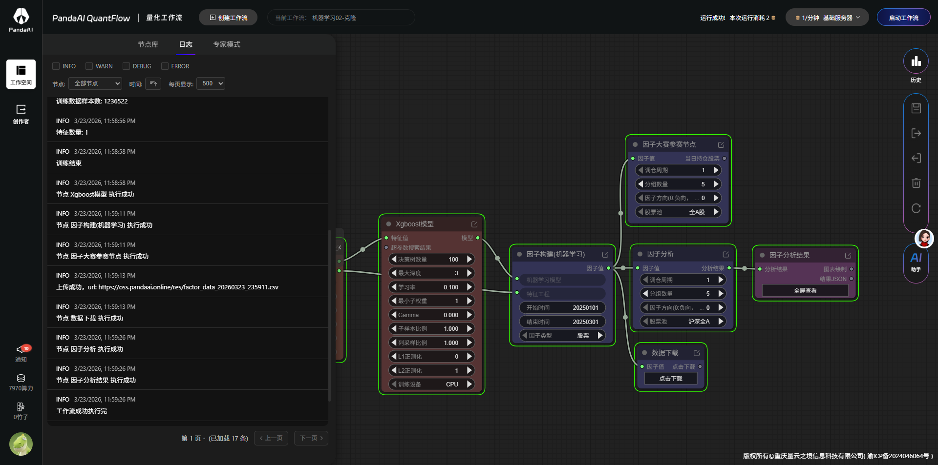Switch to the 专家模式 tab

click(226, 44)
